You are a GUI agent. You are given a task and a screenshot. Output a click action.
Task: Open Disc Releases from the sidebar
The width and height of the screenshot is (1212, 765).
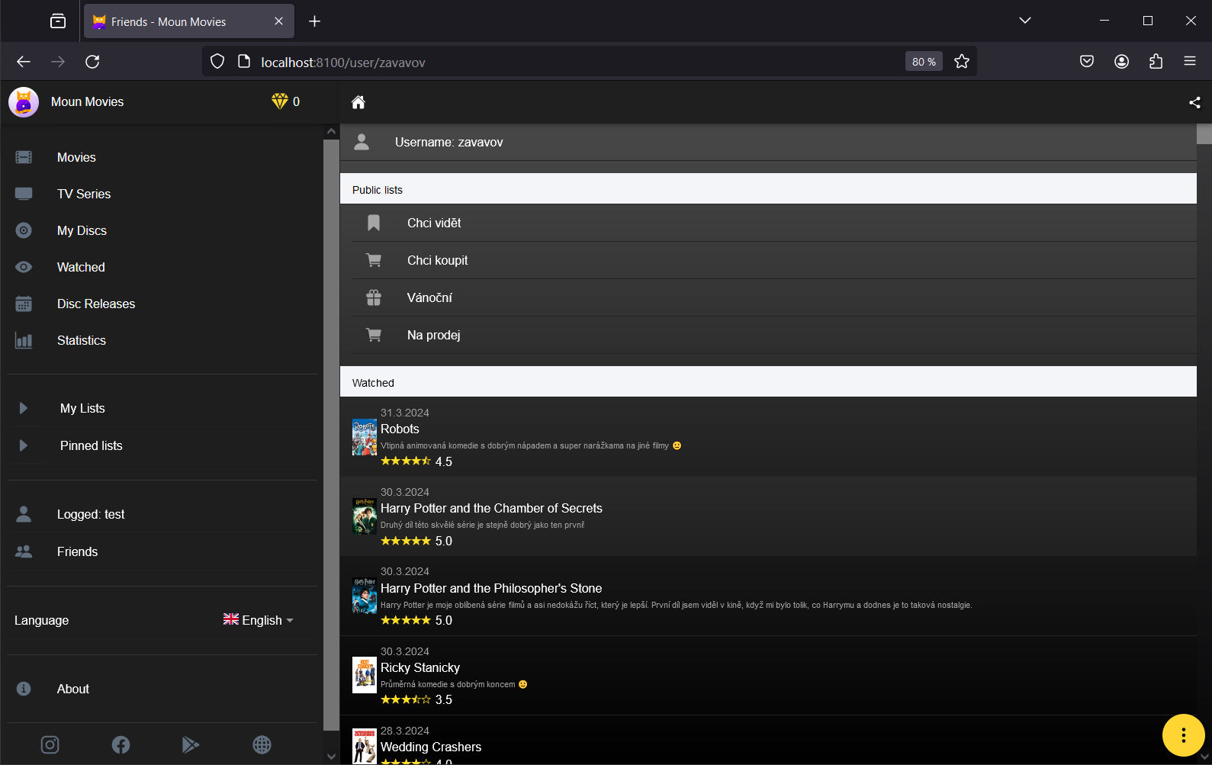tap(96, 304)
